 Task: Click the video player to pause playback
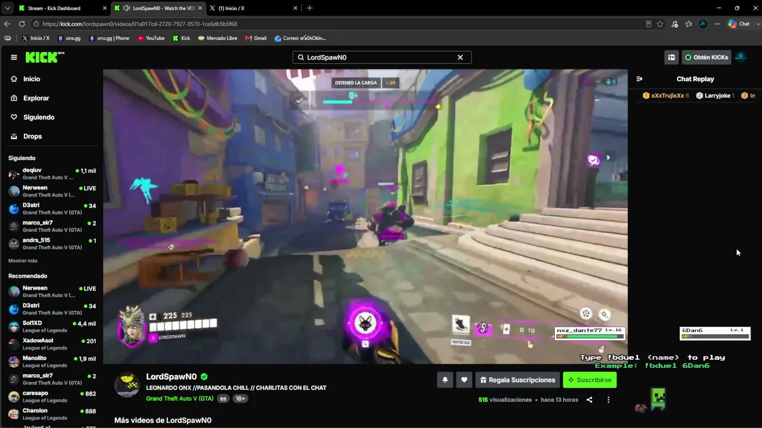(365, 216)
